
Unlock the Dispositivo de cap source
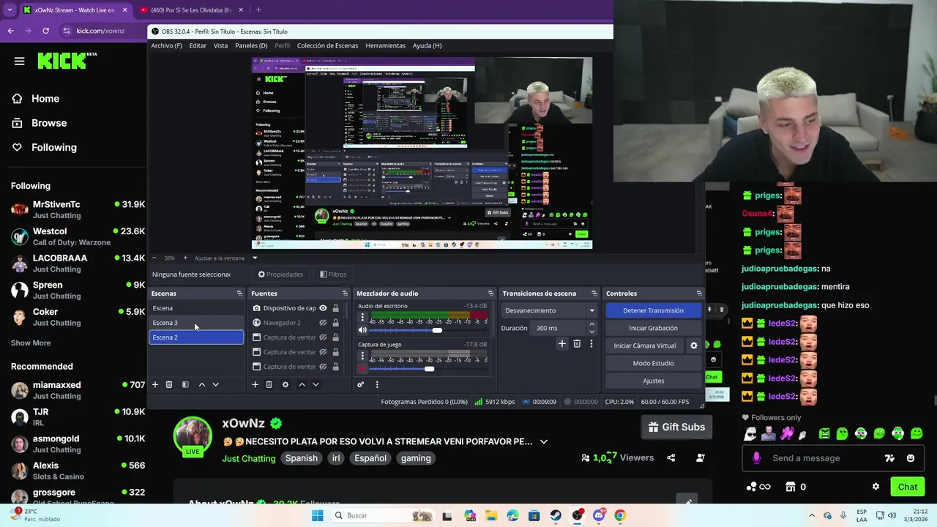(x=336, y=308)
